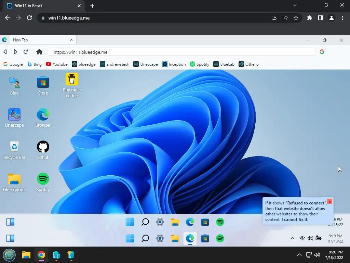Open the andrewstech bookmark
Screen dimensions: 350x263
click(x=115, y=64)
